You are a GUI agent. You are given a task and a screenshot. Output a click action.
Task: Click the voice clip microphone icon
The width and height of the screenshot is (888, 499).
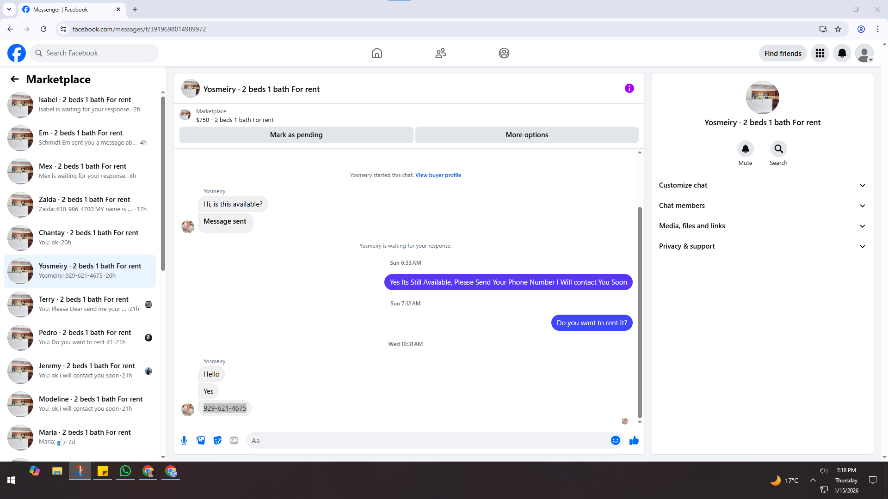pos(184,440)
